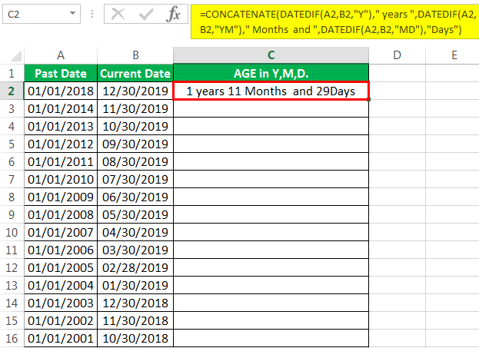This screenshot has height=348, width=479.
Task: Select row 1 header
Action: (12, 73)
